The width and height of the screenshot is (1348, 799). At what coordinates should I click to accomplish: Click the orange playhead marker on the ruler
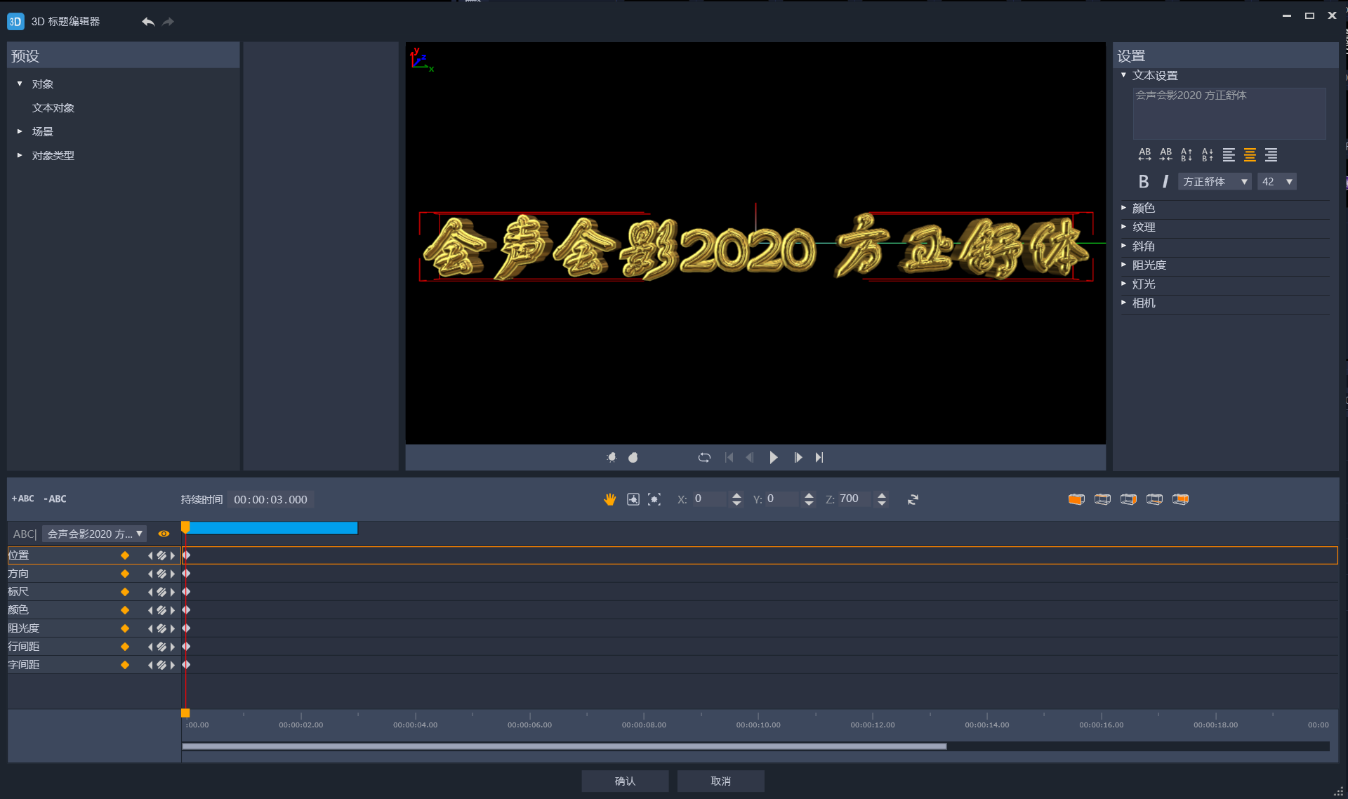coord(185,713)
